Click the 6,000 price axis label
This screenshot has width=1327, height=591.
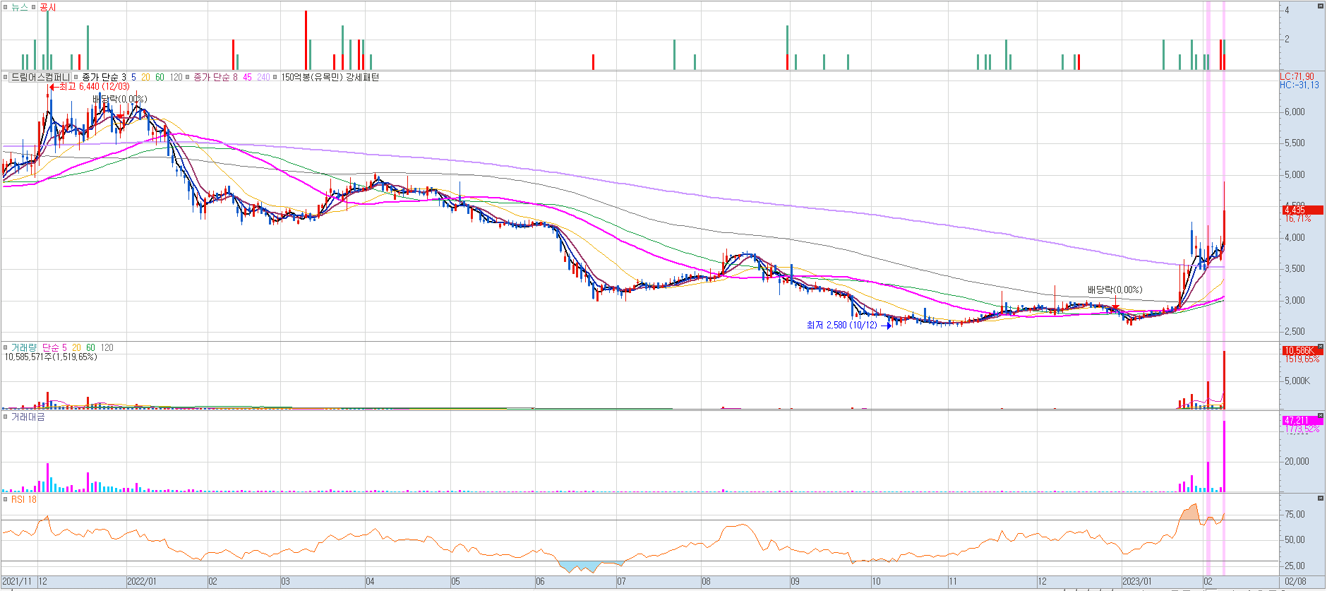tap(1295, 112)
